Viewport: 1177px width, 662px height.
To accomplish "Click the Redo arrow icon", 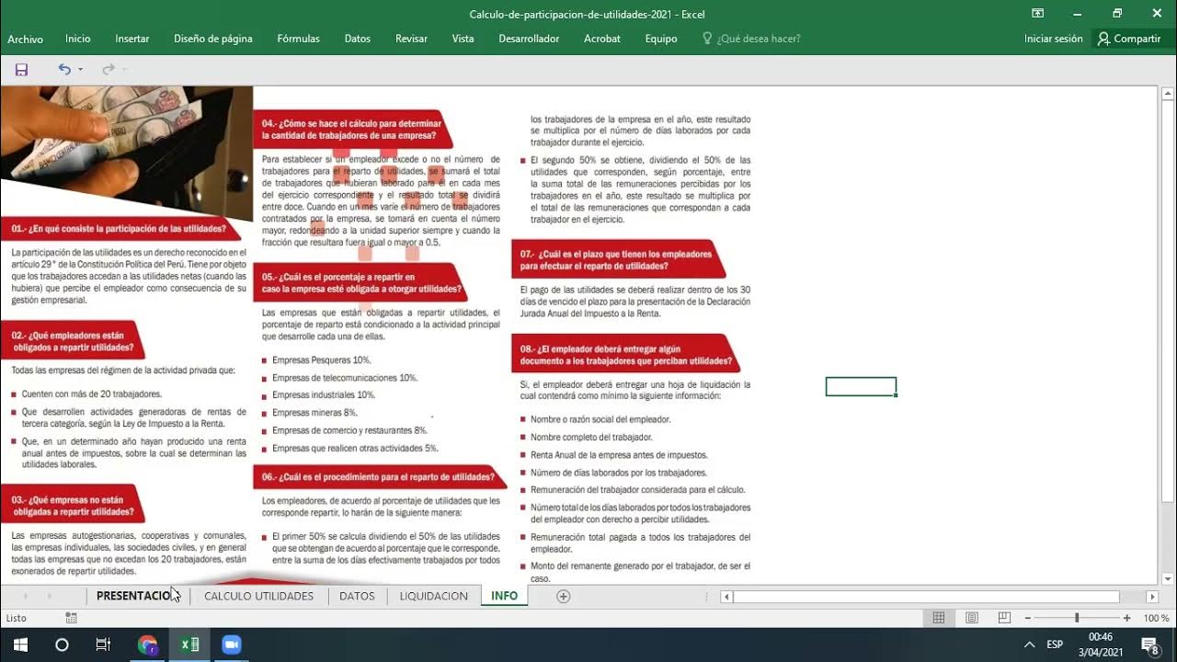I will (108, 69).
